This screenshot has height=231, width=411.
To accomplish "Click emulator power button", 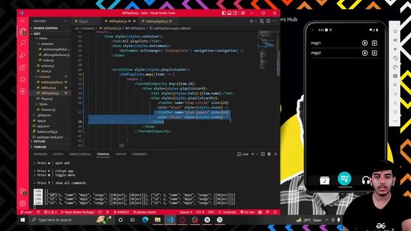I will coord(395,31).
